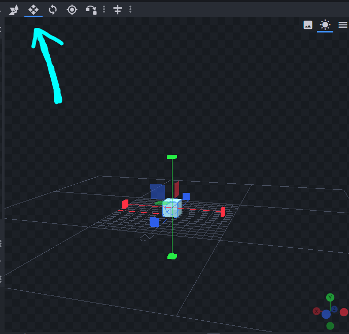Open the viewport hamburger menu

[343, 25]
